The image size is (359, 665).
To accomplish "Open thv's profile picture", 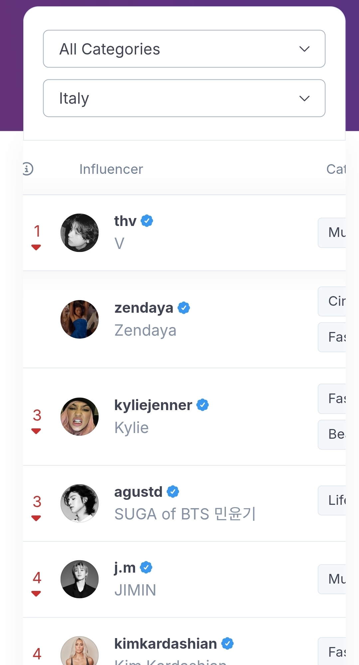I will pos(80,233).
